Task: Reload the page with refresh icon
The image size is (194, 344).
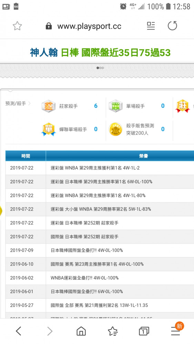Action: 172,26
